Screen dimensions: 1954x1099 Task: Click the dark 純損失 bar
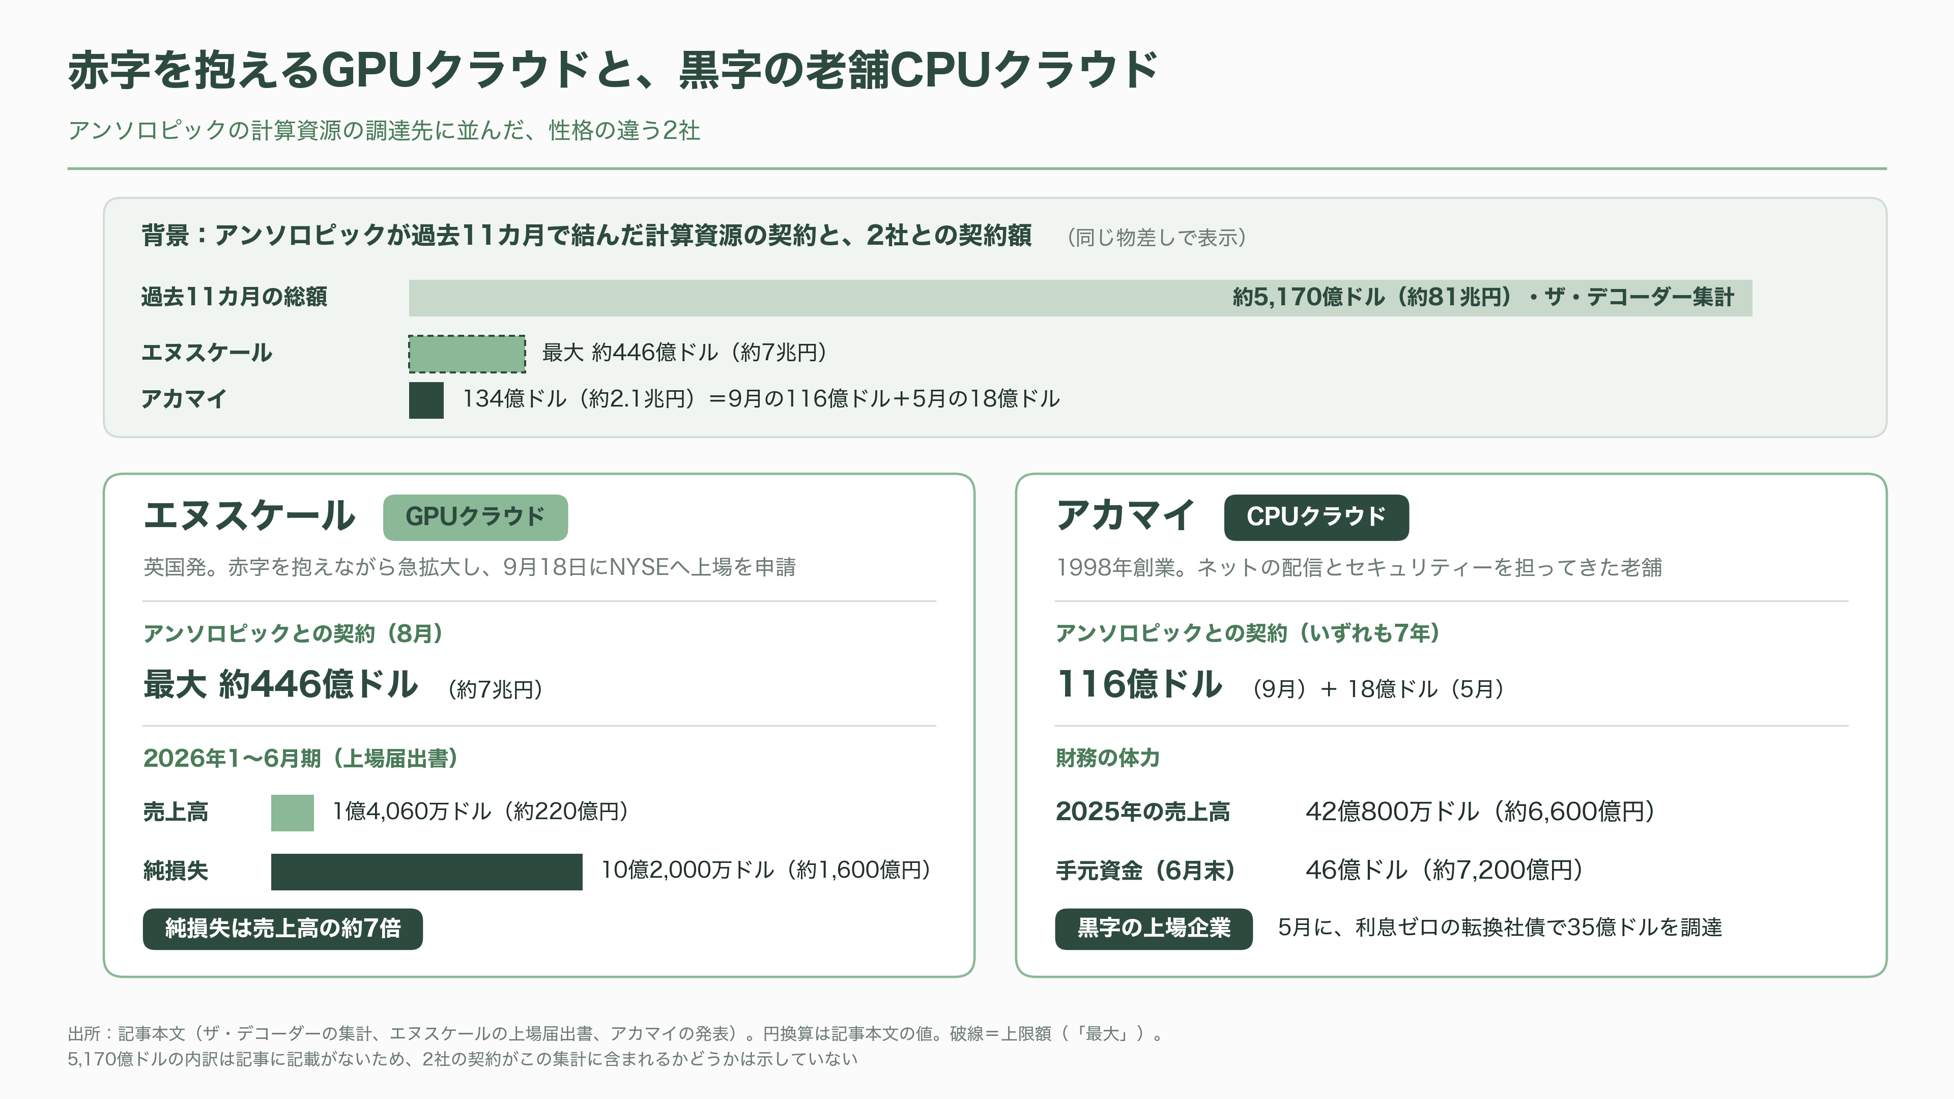(x=427, y=872)
